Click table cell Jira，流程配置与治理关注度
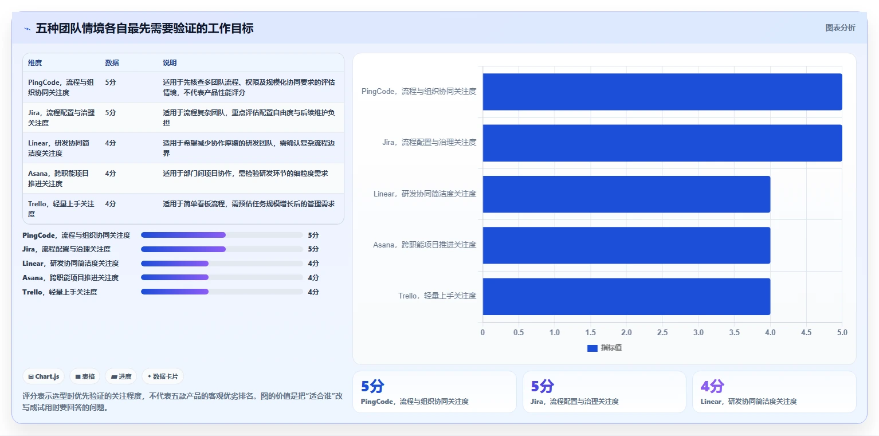The width and height of the screenshot is (879, 436). [x=61, y=117]
